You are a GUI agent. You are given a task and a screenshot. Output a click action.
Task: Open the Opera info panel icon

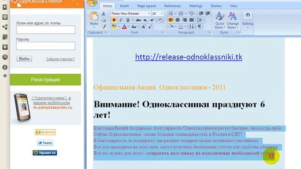coord(5,67)
